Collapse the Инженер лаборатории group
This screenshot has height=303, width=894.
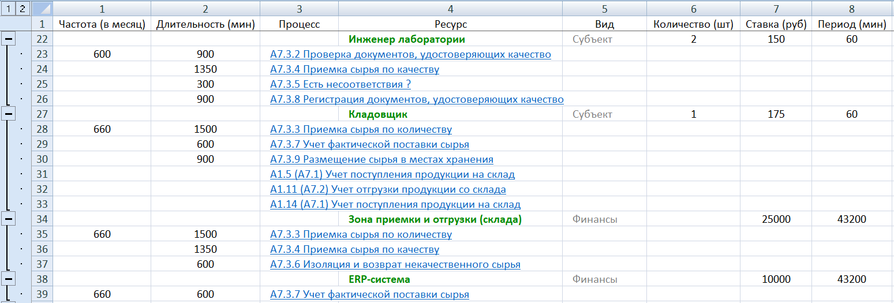pos(8,39)
